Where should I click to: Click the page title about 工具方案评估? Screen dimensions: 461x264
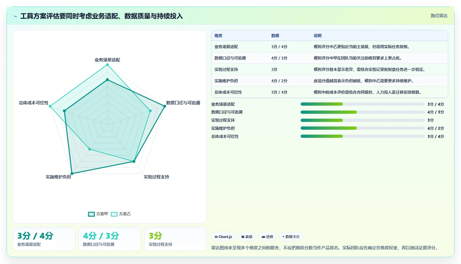coord(102,16)
